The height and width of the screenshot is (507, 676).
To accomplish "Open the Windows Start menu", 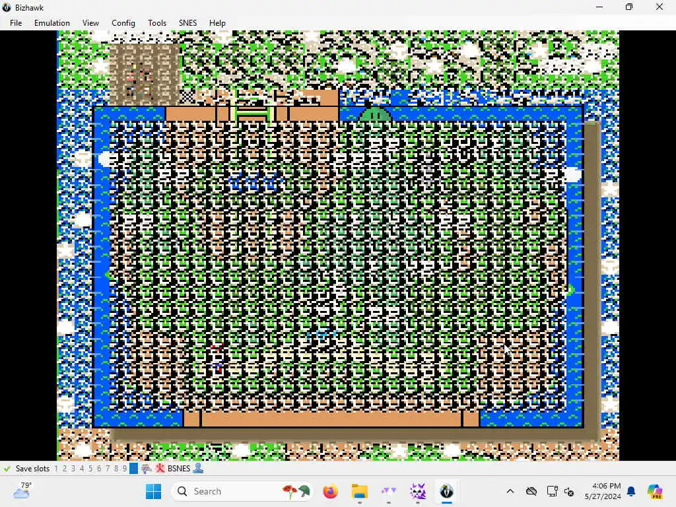I will tap(153, 491).
